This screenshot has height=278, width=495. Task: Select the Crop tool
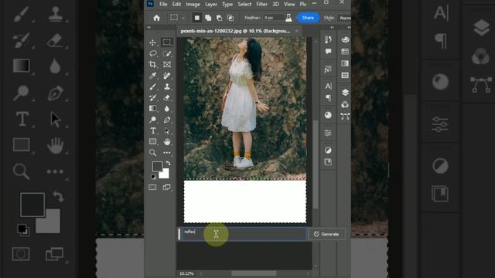(x=153, y=64)
